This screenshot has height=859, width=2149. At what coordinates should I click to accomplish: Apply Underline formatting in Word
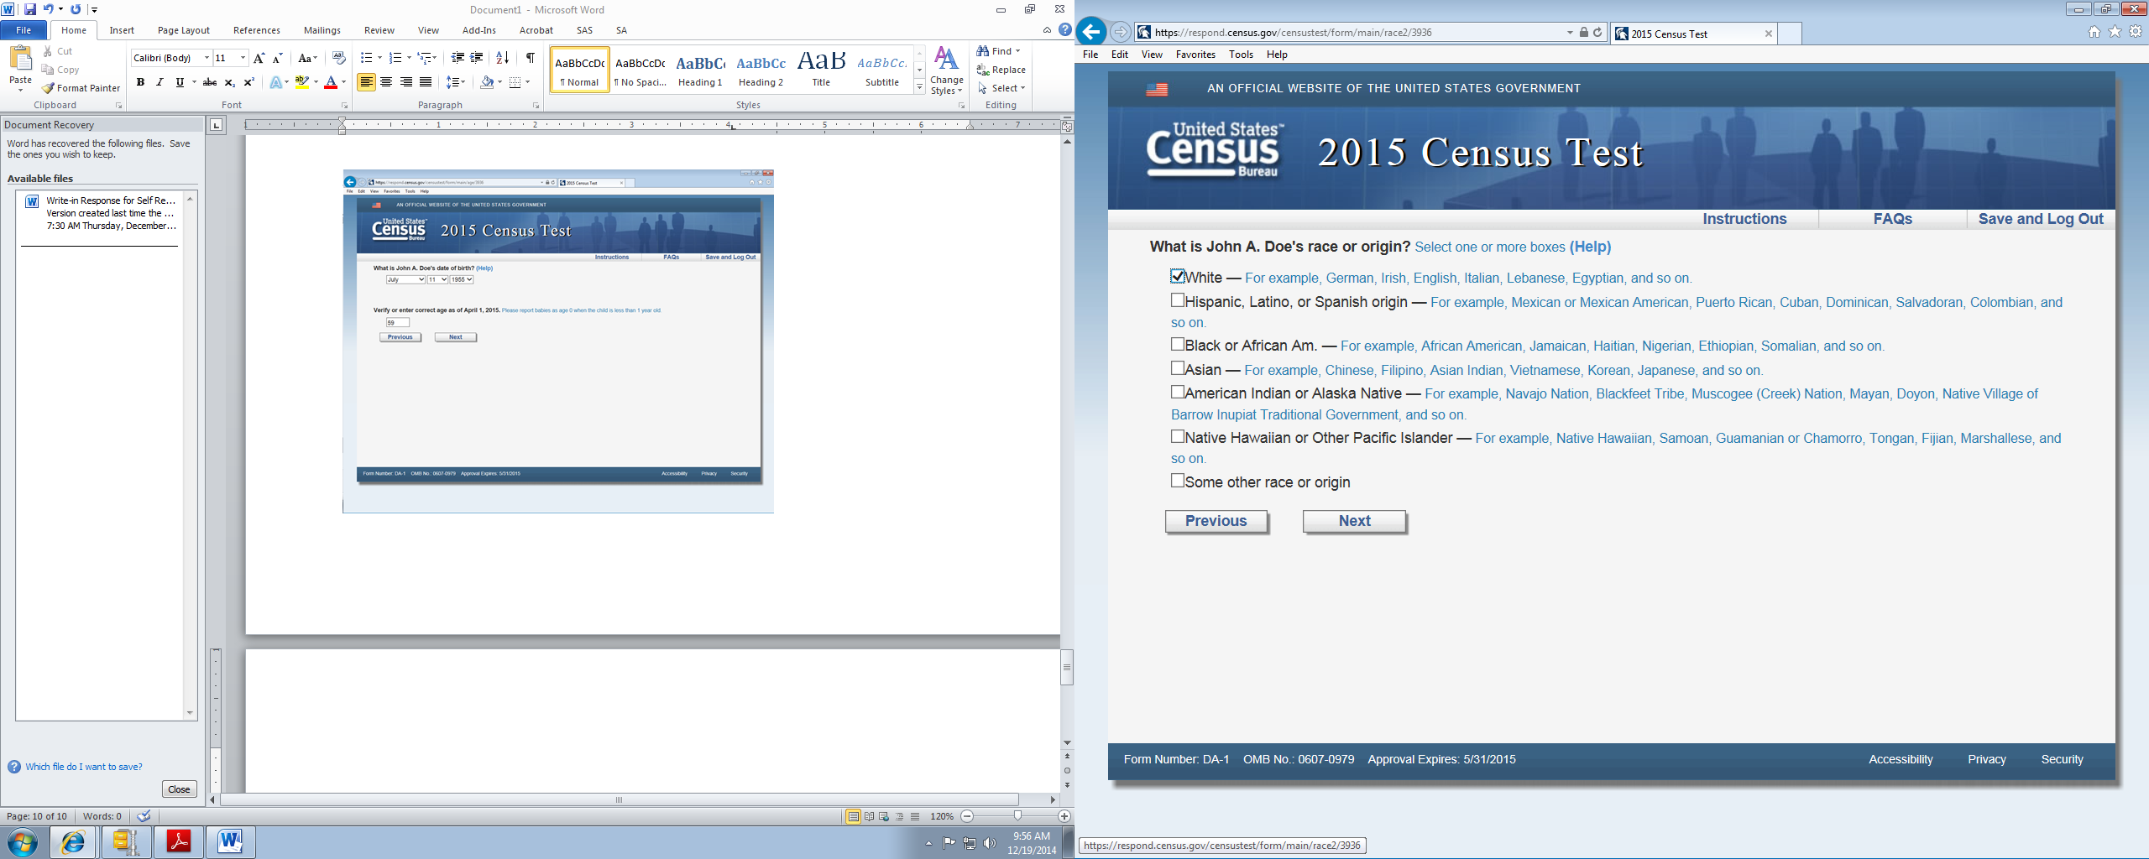[x=180, y=82]
